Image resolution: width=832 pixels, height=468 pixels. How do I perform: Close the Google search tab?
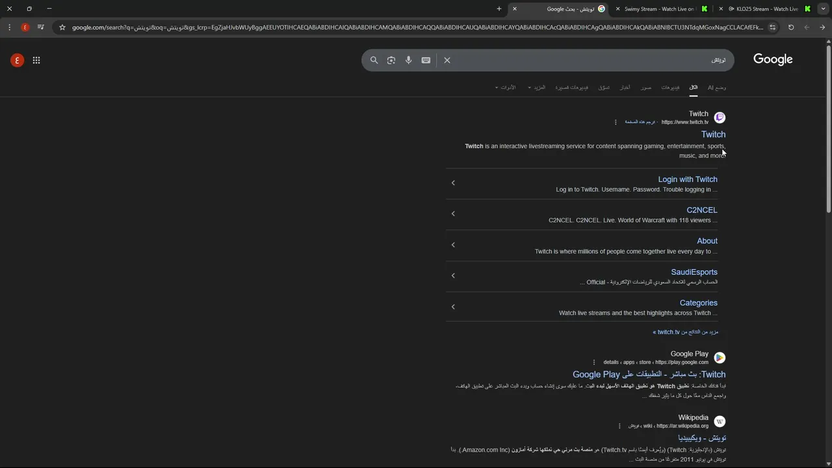[515, 8]
